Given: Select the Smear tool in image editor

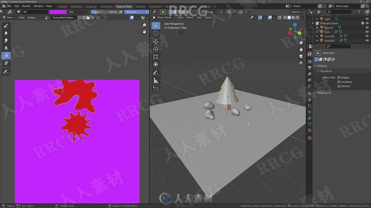Looking at the screenshot, I should 6,40.
